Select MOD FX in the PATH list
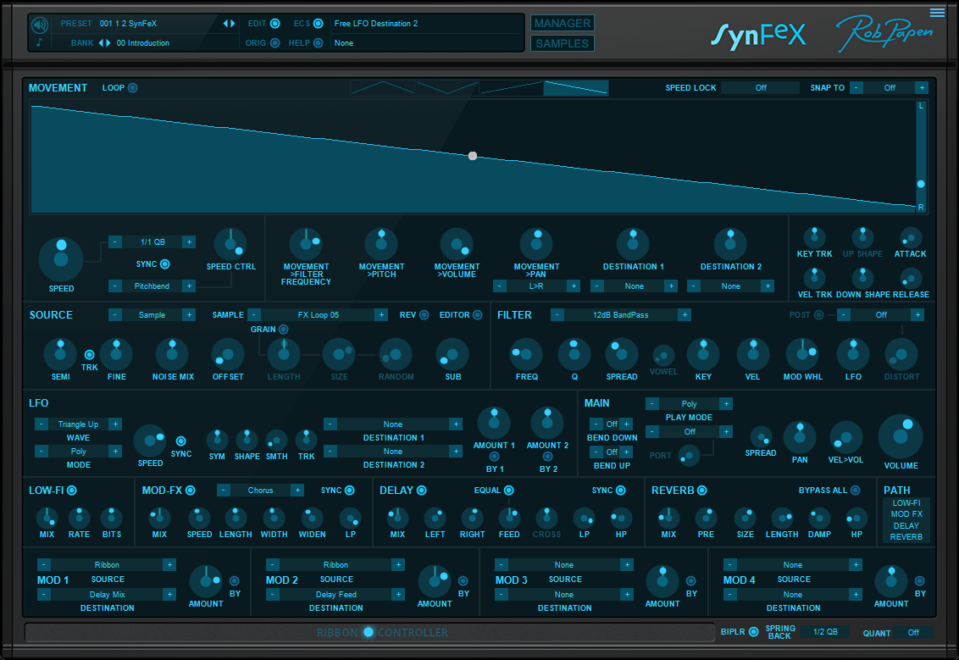 coord(906,513)
